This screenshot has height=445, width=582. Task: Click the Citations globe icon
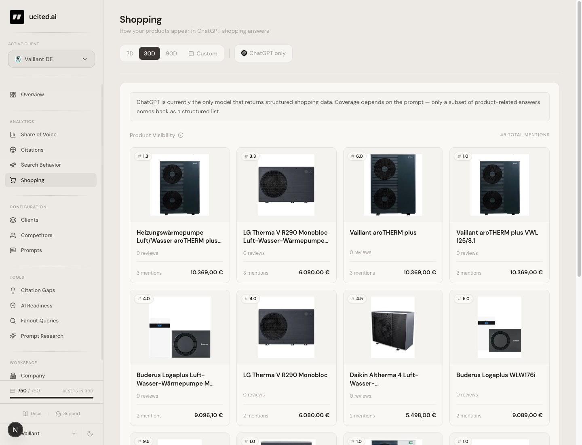(13, 150)
